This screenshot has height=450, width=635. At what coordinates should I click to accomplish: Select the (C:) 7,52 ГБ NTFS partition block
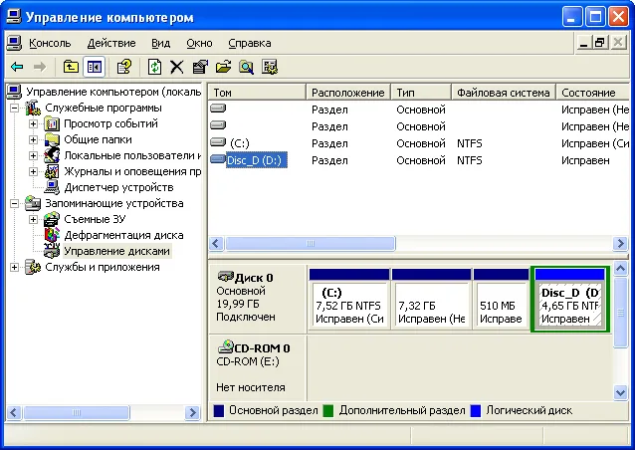click(349, 300)
